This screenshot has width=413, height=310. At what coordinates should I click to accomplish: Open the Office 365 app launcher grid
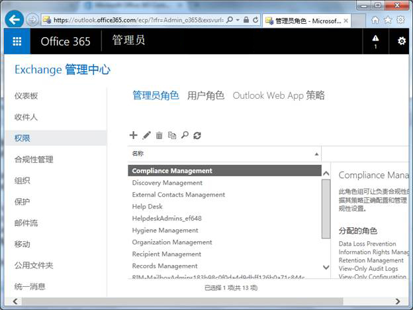click(x=17, y=41)
